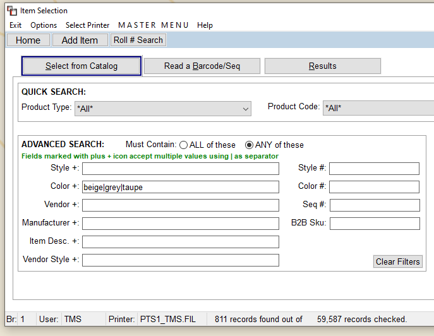
Task: Click the Br: 1 status entry
Action: point(16,319)
